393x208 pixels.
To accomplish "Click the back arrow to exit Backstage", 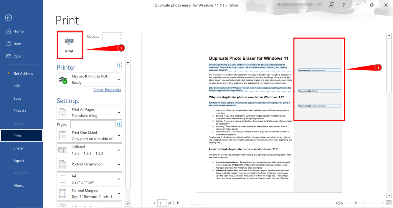I will [9, 18].
